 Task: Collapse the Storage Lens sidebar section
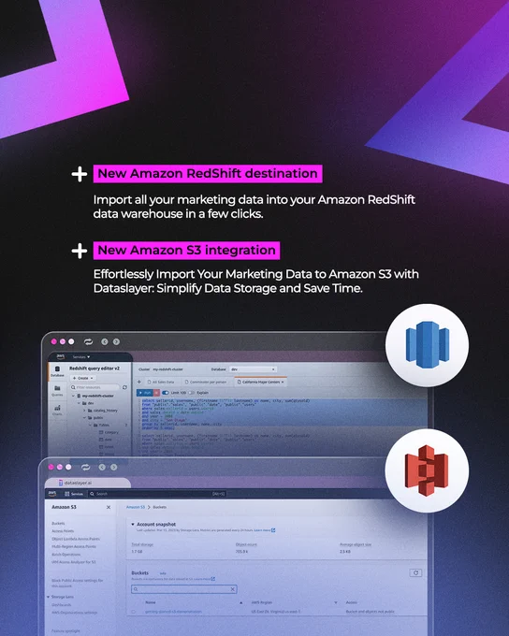(49, 597)
